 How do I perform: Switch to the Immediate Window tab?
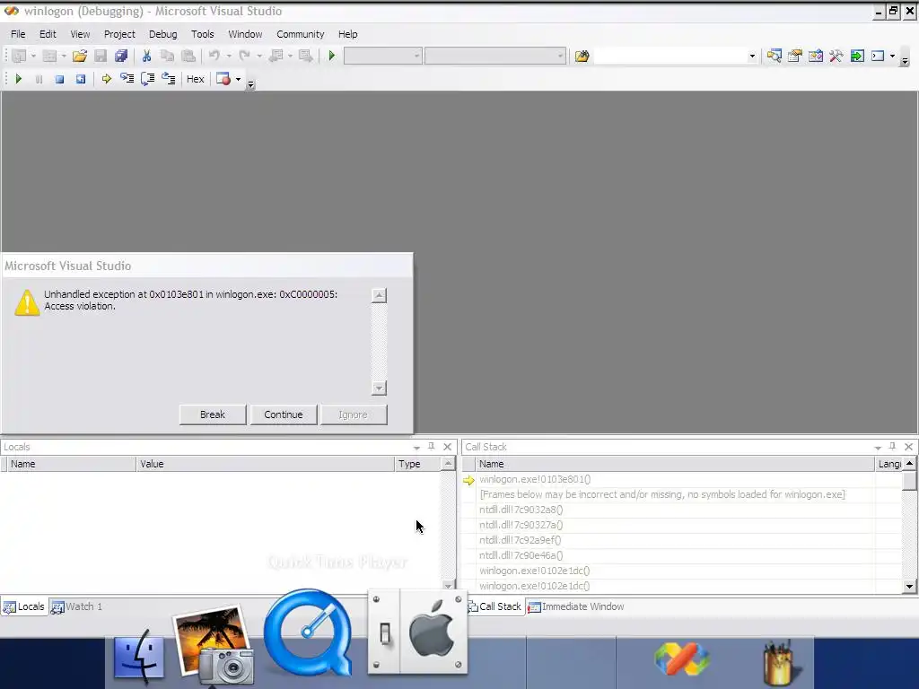pyautogui.click(x=576, y=606)
